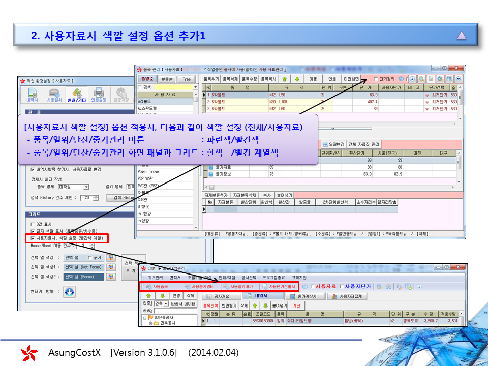Click the green down arrow beside 붙여넣기 in Cost toolbar
The width and height of the screenshot is (488, 366).
coord(265,306)
